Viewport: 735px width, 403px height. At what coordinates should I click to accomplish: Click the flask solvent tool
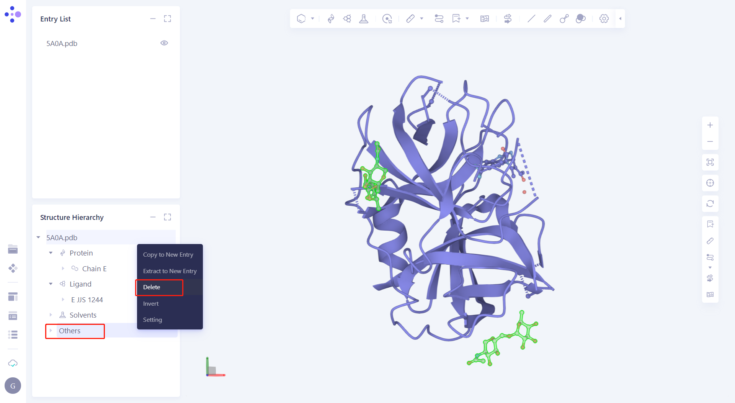click(x=364, y=18)
